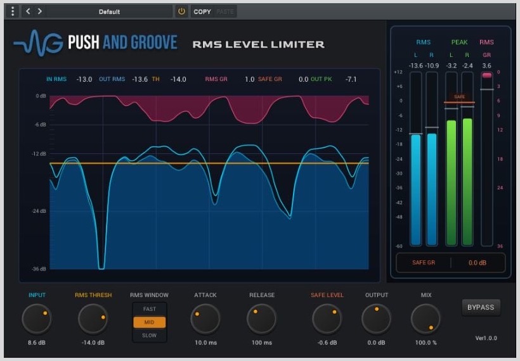Screen dimensions: 520x361
Task: Click the SAFE LEVEL knob
Action: pos(327,319)
